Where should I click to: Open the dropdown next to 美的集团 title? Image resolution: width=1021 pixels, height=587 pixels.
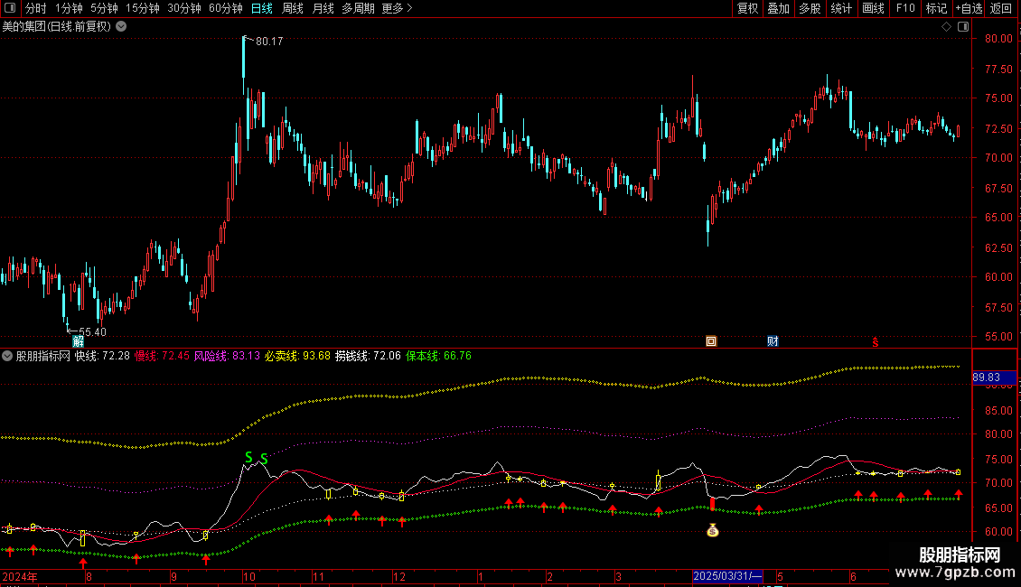[x=121, y=27]
